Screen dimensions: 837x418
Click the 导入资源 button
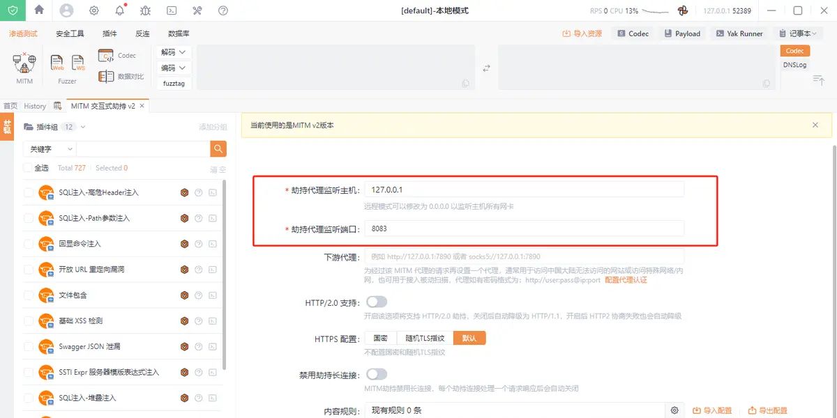(x=582, y=33)
